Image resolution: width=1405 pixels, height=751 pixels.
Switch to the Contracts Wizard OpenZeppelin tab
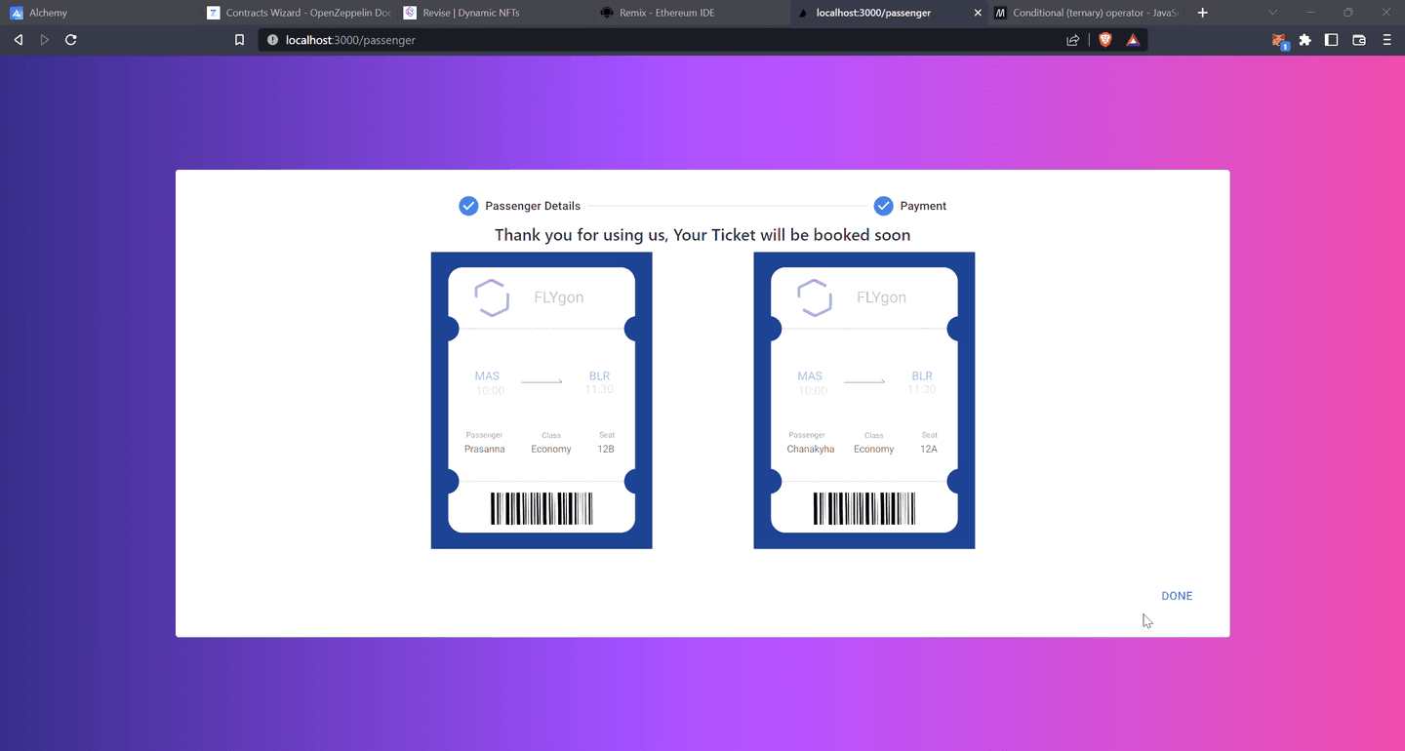[x=297, y=13]
